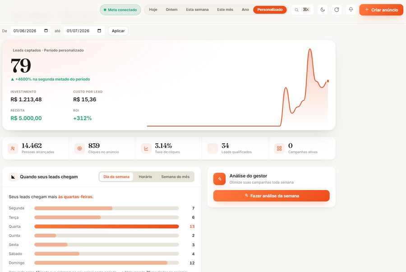Apply the custom date range
The height and width of the screenshot is (272, 406).
[x=118, y=31]
